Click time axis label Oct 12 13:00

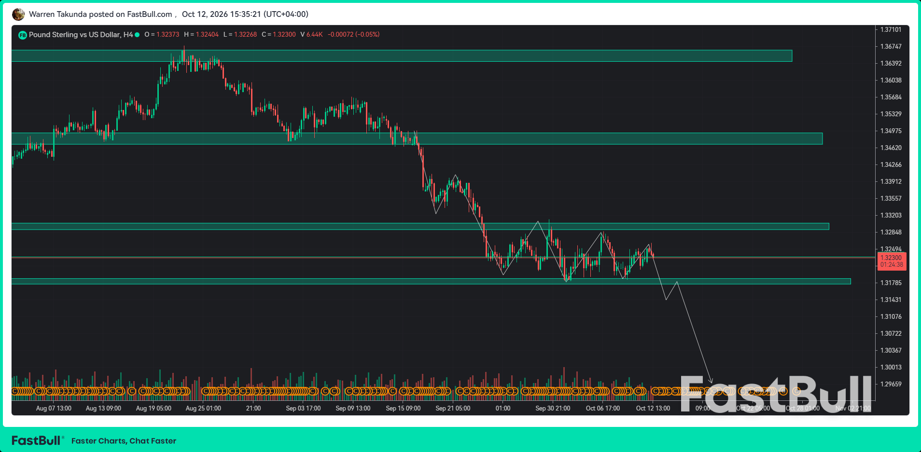click(x=653, y=409)
